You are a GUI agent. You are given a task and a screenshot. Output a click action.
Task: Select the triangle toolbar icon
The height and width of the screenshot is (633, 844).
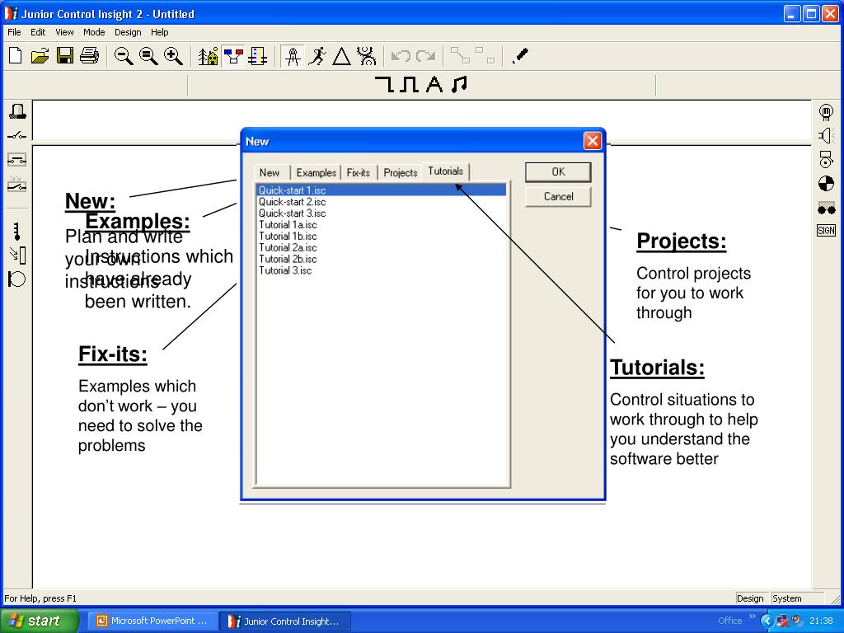341,55
